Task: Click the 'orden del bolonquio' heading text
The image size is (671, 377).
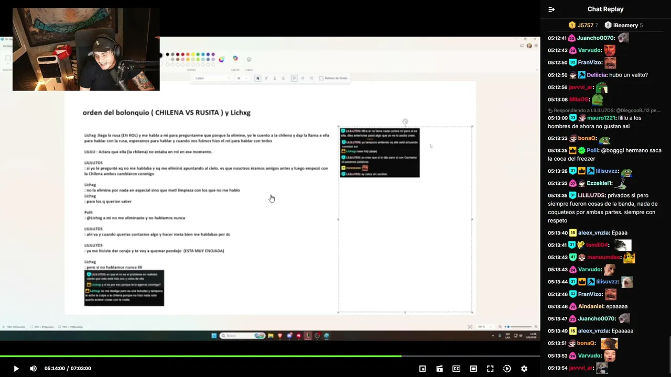Action: click(x=166, y=113)
